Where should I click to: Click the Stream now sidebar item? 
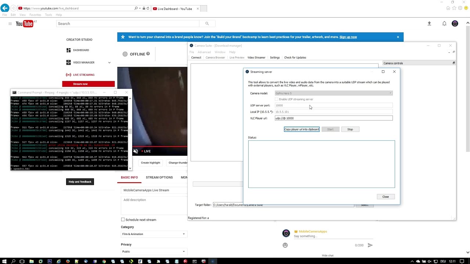(x=88, y=84)
